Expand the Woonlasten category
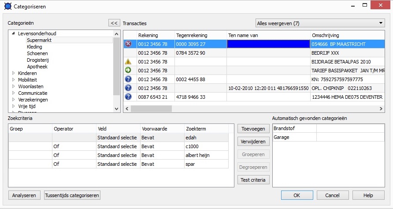The height and width of the screenshot is (209, 393). click(x=13, y=86)
